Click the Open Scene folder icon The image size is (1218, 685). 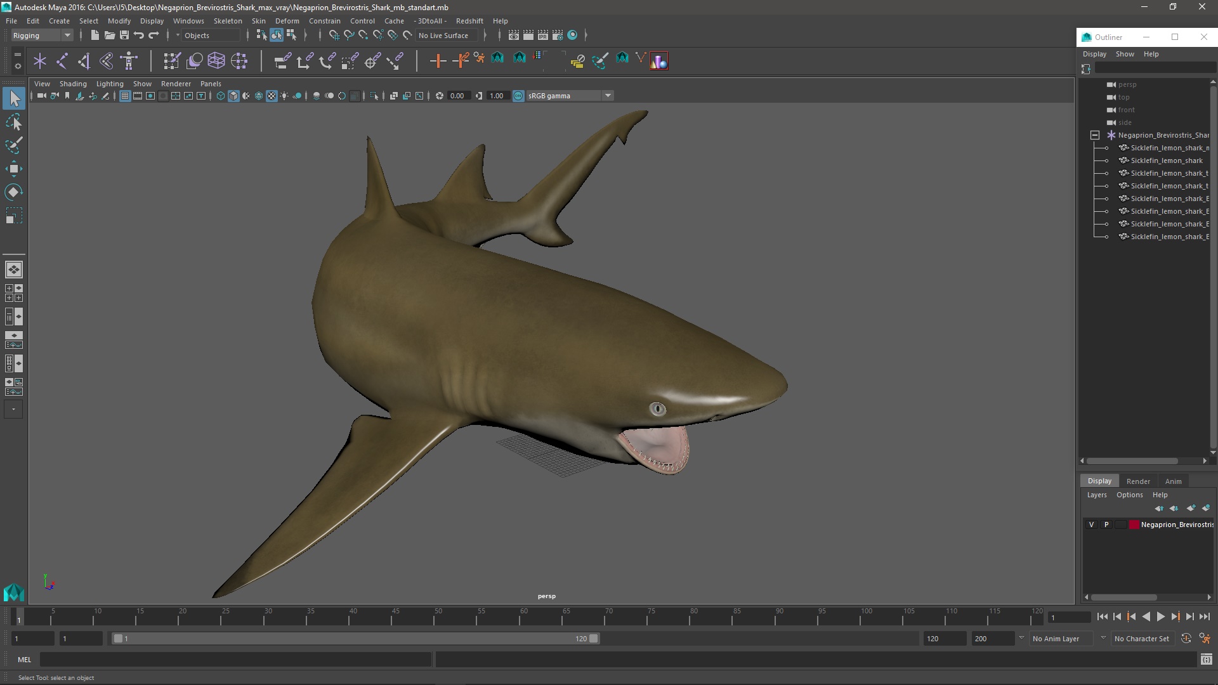tap(109, 36)
